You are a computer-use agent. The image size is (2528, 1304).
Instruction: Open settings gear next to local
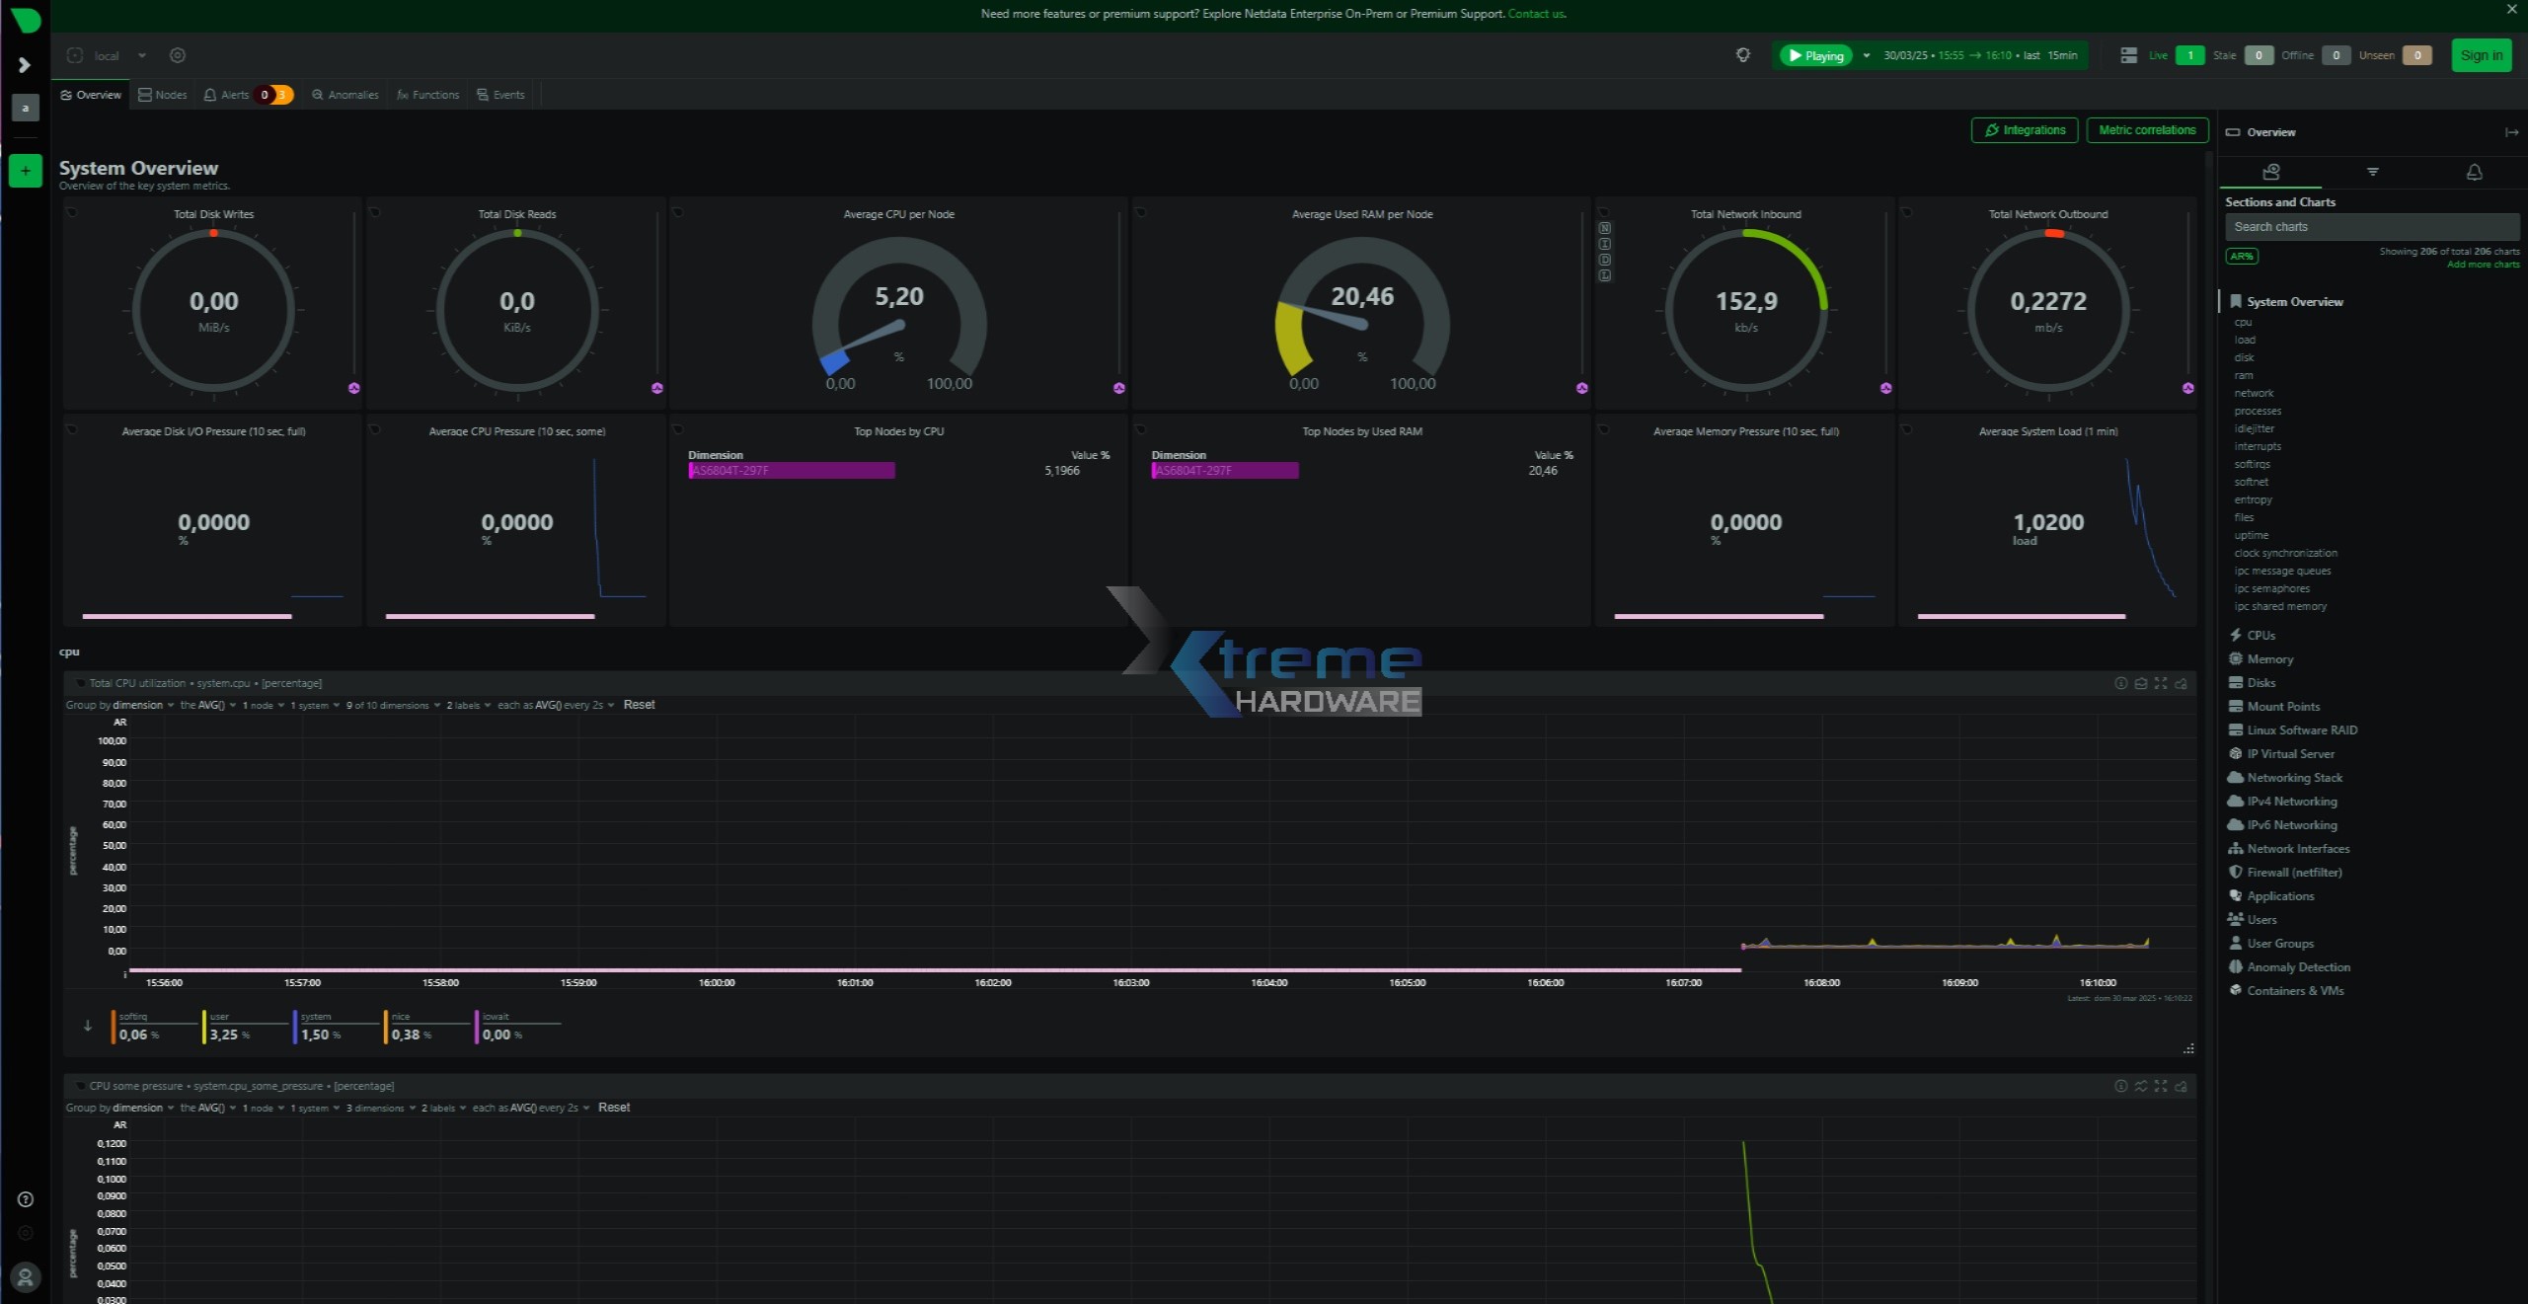tap(178, 55)
